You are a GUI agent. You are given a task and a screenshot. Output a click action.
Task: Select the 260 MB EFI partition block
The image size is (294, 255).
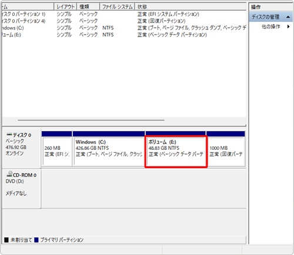coord(57,152)
